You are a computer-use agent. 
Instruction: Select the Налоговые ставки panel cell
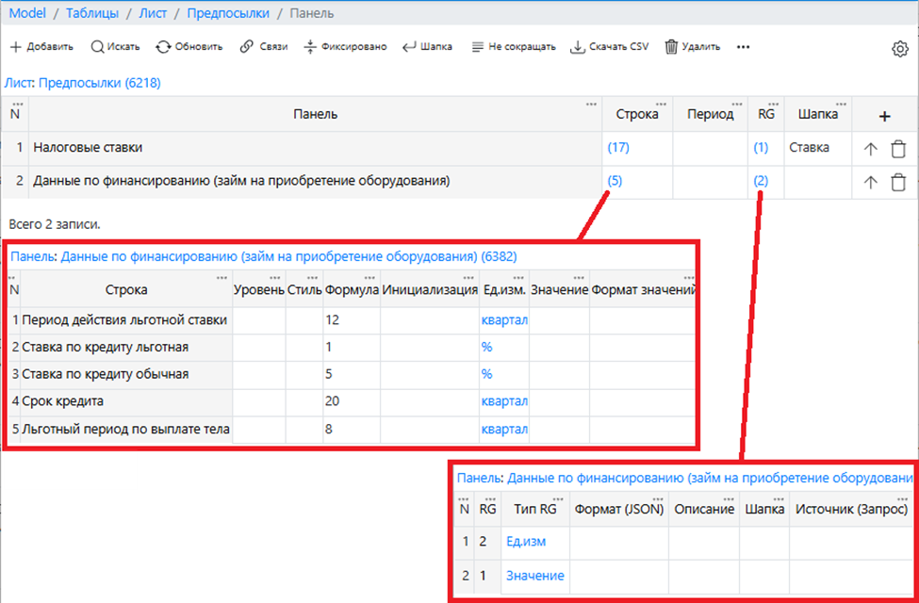pos(88,148)
